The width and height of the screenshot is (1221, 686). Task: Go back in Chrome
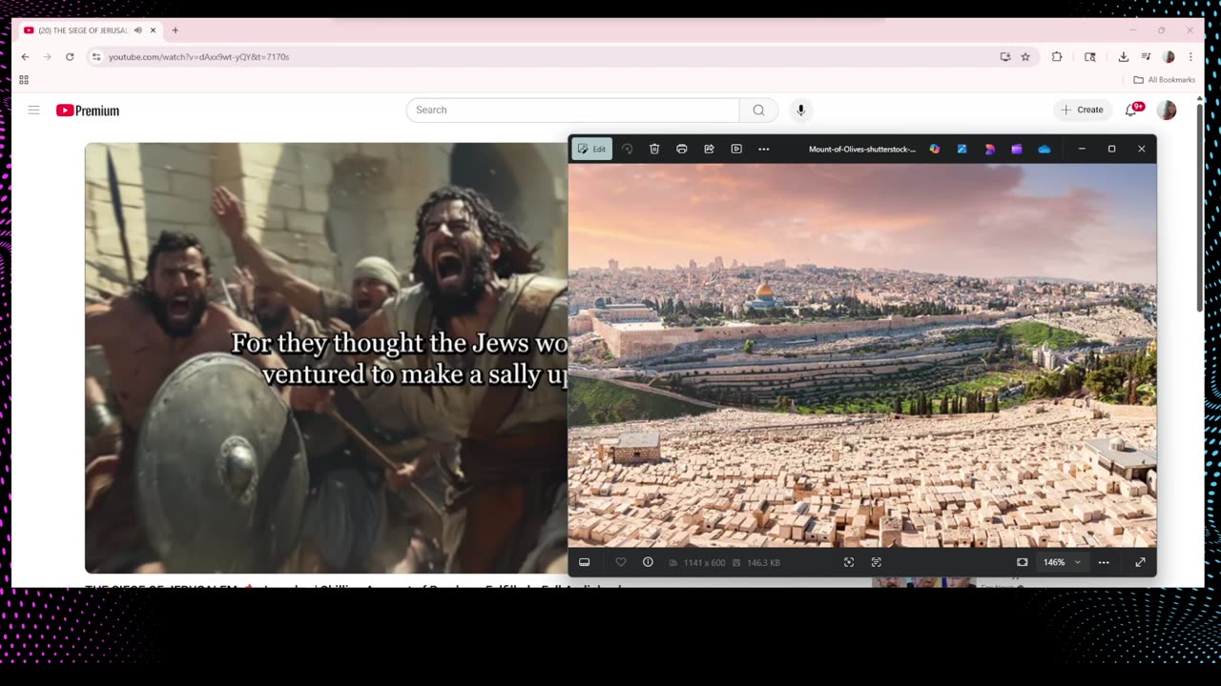point(25,57)
